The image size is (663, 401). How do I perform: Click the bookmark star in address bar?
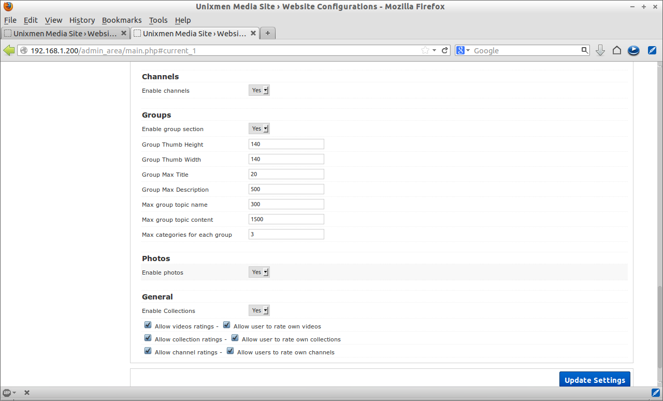[x=425, y=50]
